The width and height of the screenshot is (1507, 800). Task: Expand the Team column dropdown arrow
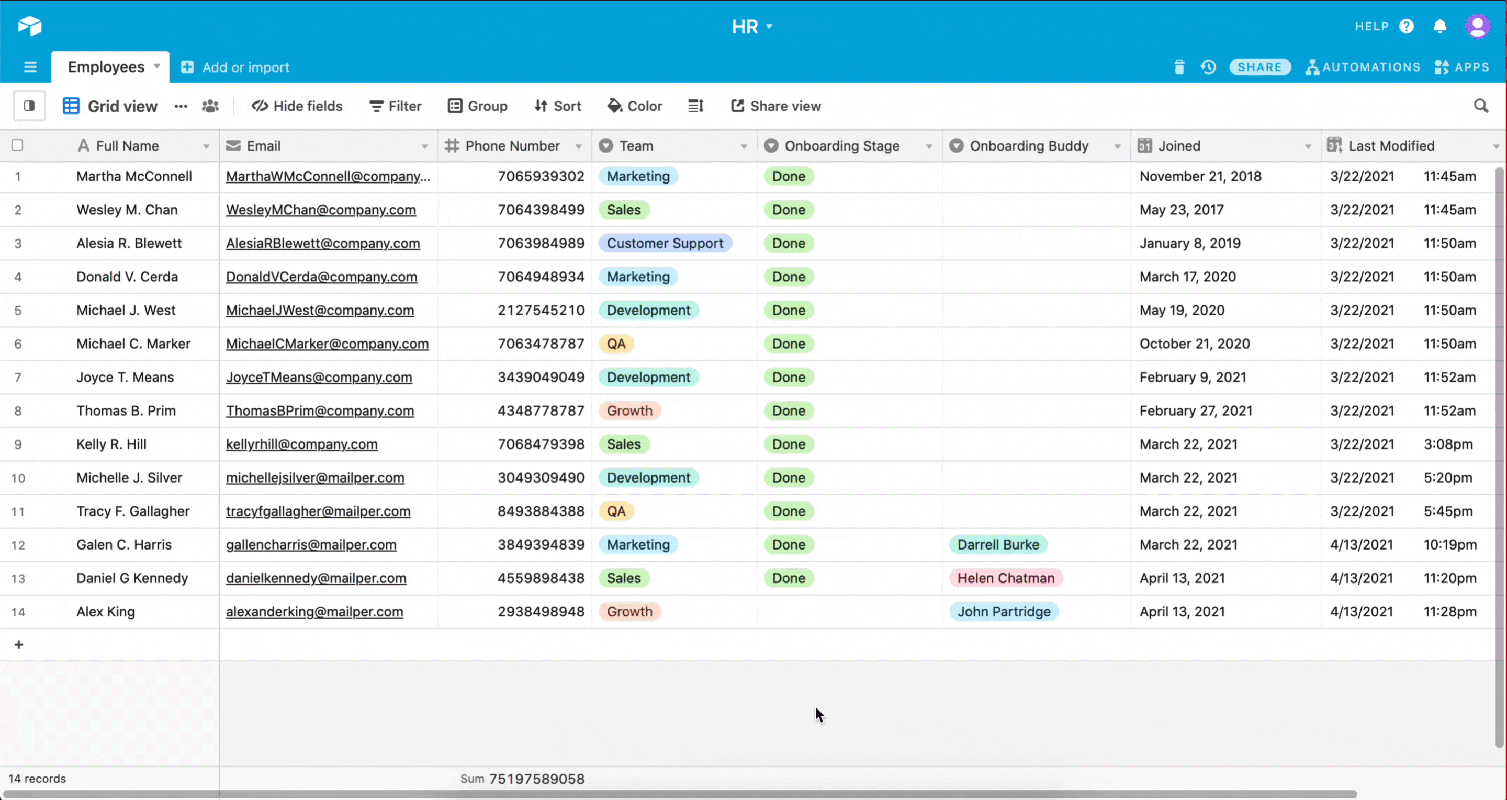[744, 146]
